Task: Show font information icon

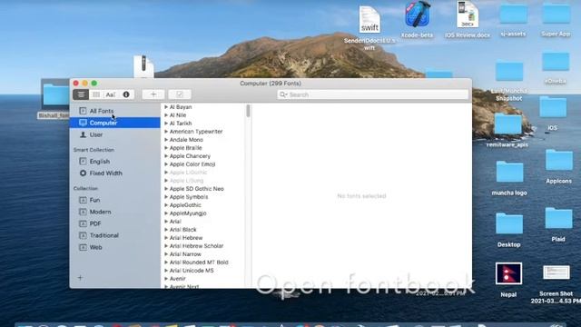Action: pyautogui.click(x=126, y=94)
